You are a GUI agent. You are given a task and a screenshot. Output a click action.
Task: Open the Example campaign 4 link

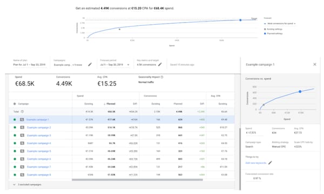click(39, 143)
